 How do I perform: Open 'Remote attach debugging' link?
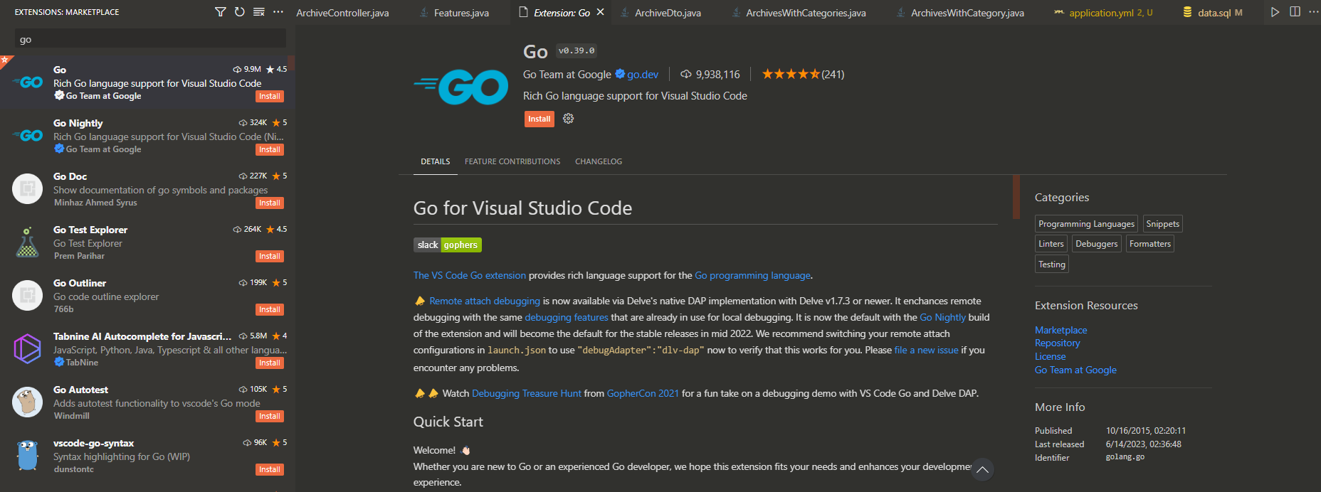coord(485,301)
